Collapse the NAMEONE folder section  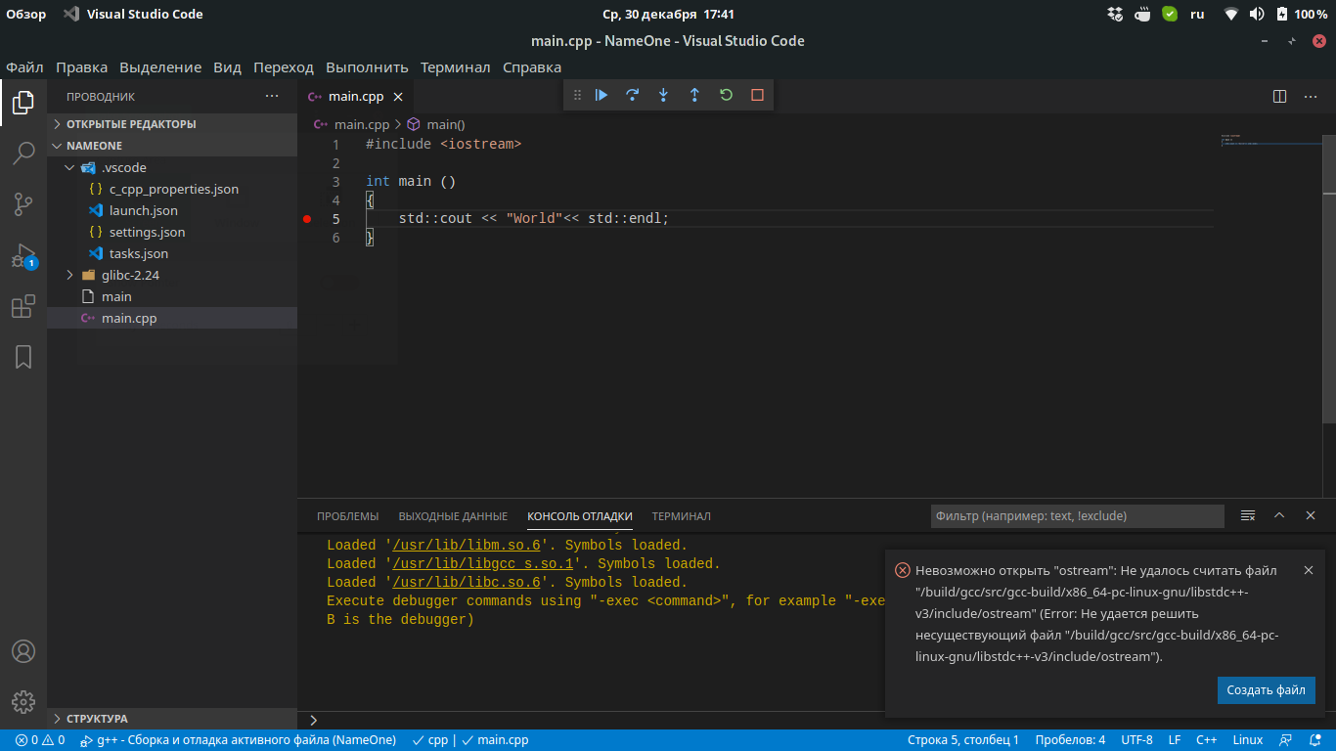tap(172, 146)
